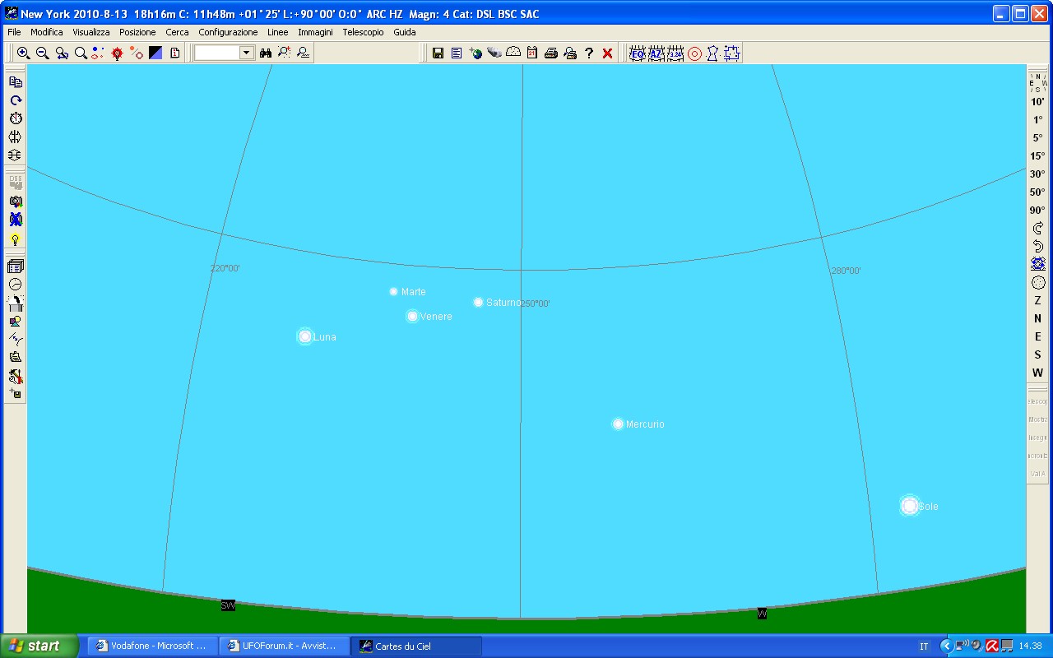
Task: Click the W west button in right toolbar
Action: tap(1038, 373)
